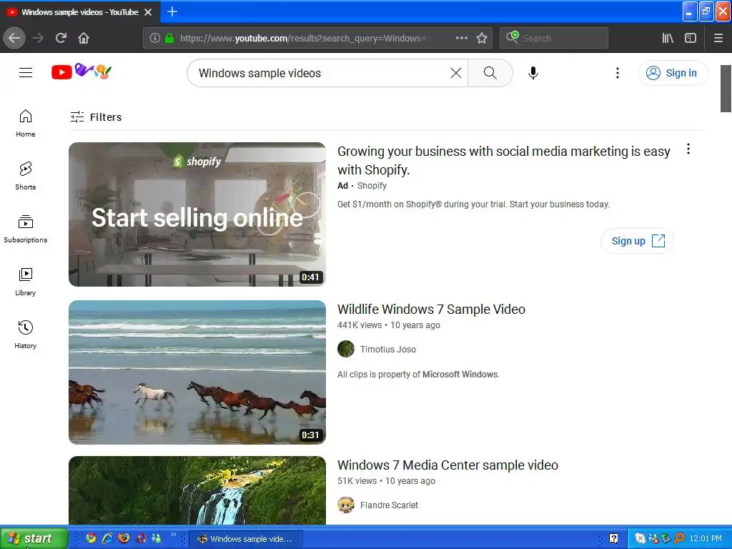This screenshot has width=732, height=549.
Task: Click the green padlock security icon
Action: [169, 38]
